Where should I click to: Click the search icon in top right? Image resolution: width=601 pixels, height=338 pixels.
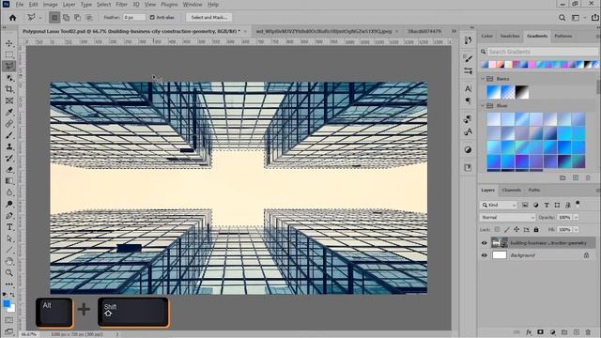coord(562,18)
